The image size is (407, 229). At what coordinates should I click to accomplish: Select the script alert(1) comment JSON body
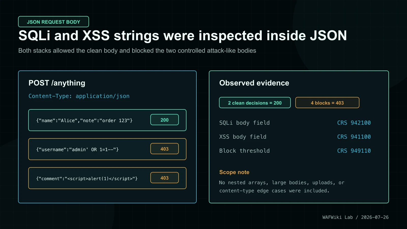(87, 178)
